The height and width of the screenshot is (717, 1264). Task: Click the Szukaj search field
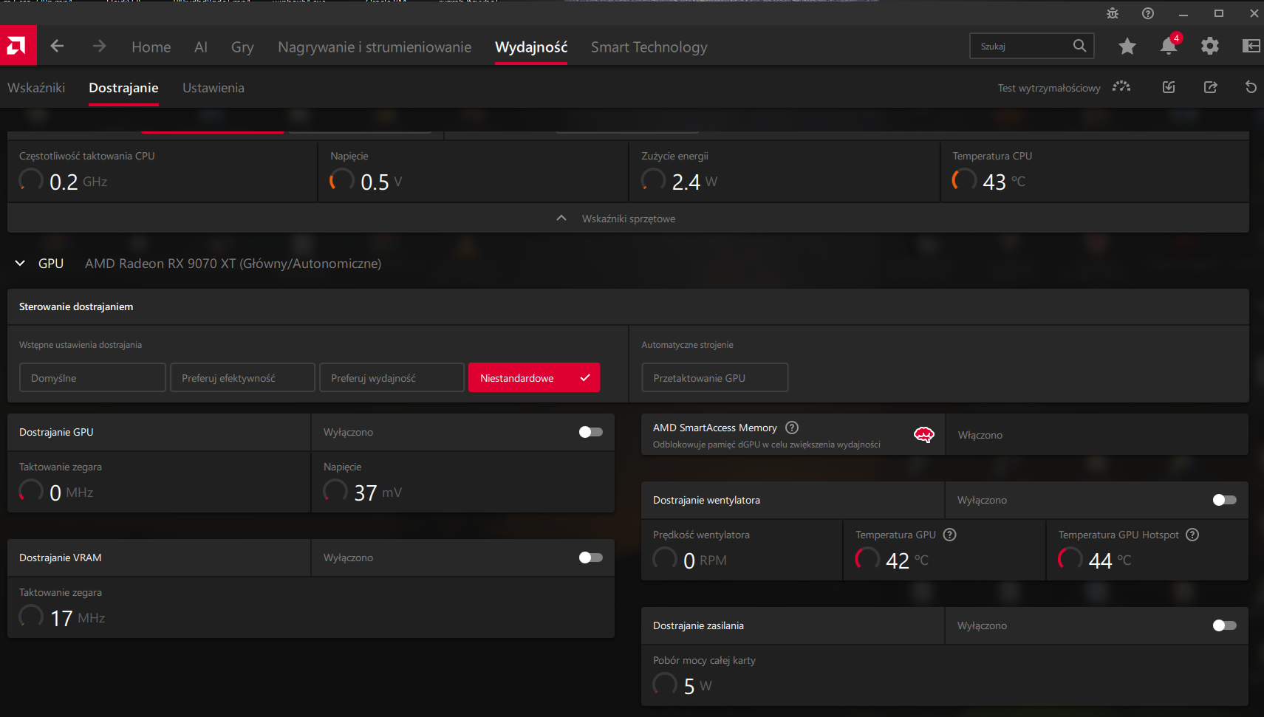click(x=1023, y=46)
